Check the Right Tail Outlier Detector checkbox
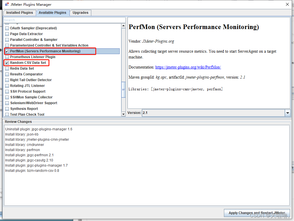 point(7,80)
